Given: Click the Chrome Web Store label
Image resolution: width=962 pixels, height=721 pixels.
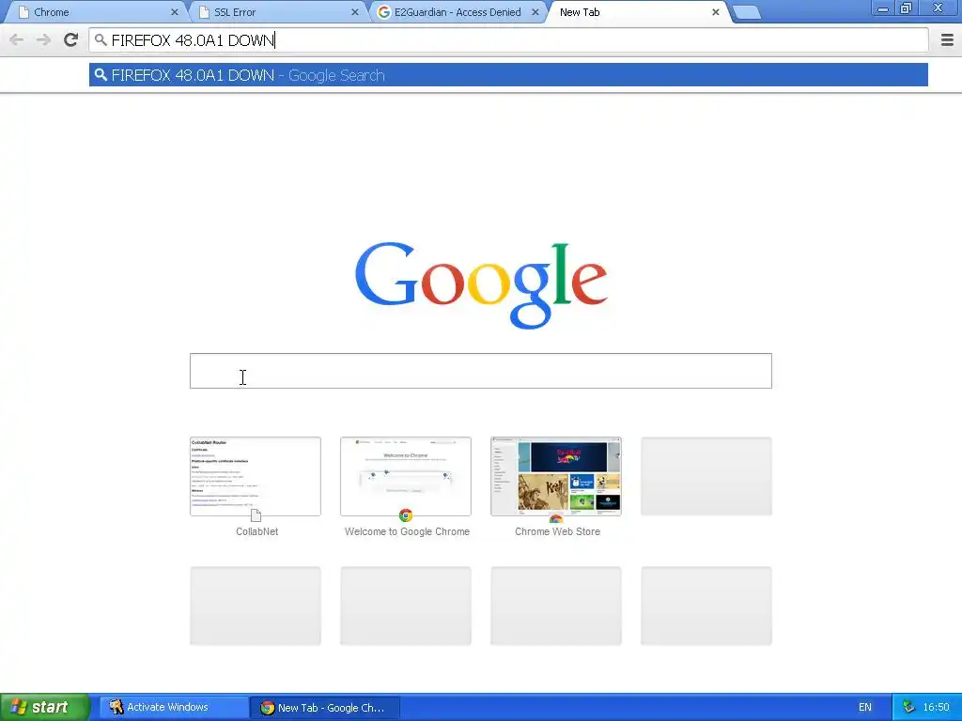Looking at the screenshot, I should (x=557, y=531).
